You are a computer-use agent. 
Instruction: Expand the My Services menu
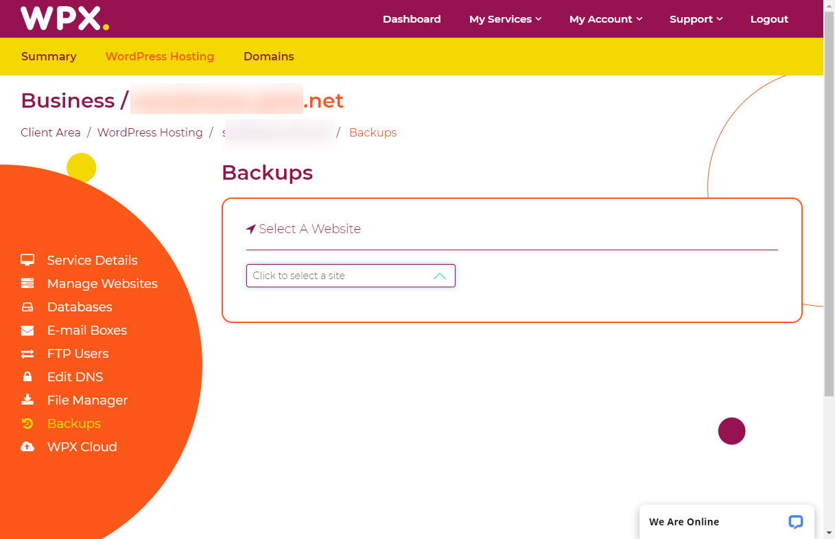506,19
